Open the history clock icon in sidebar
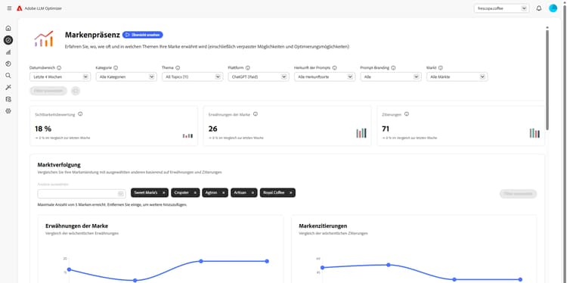 click(x=8, y=64)
